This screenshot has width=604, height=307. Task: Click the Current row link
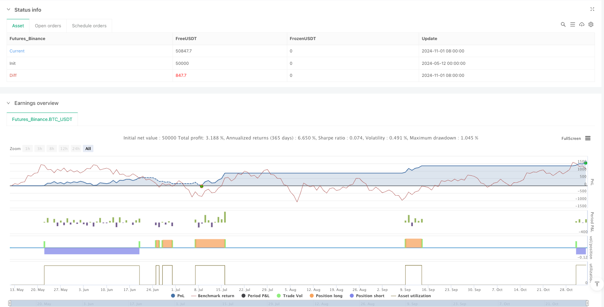coord(17,51)
